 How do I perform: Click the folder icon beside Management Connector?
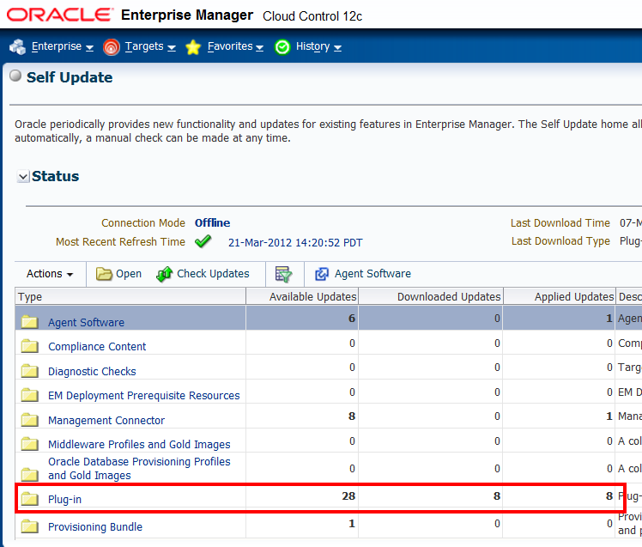pos(29,420)
